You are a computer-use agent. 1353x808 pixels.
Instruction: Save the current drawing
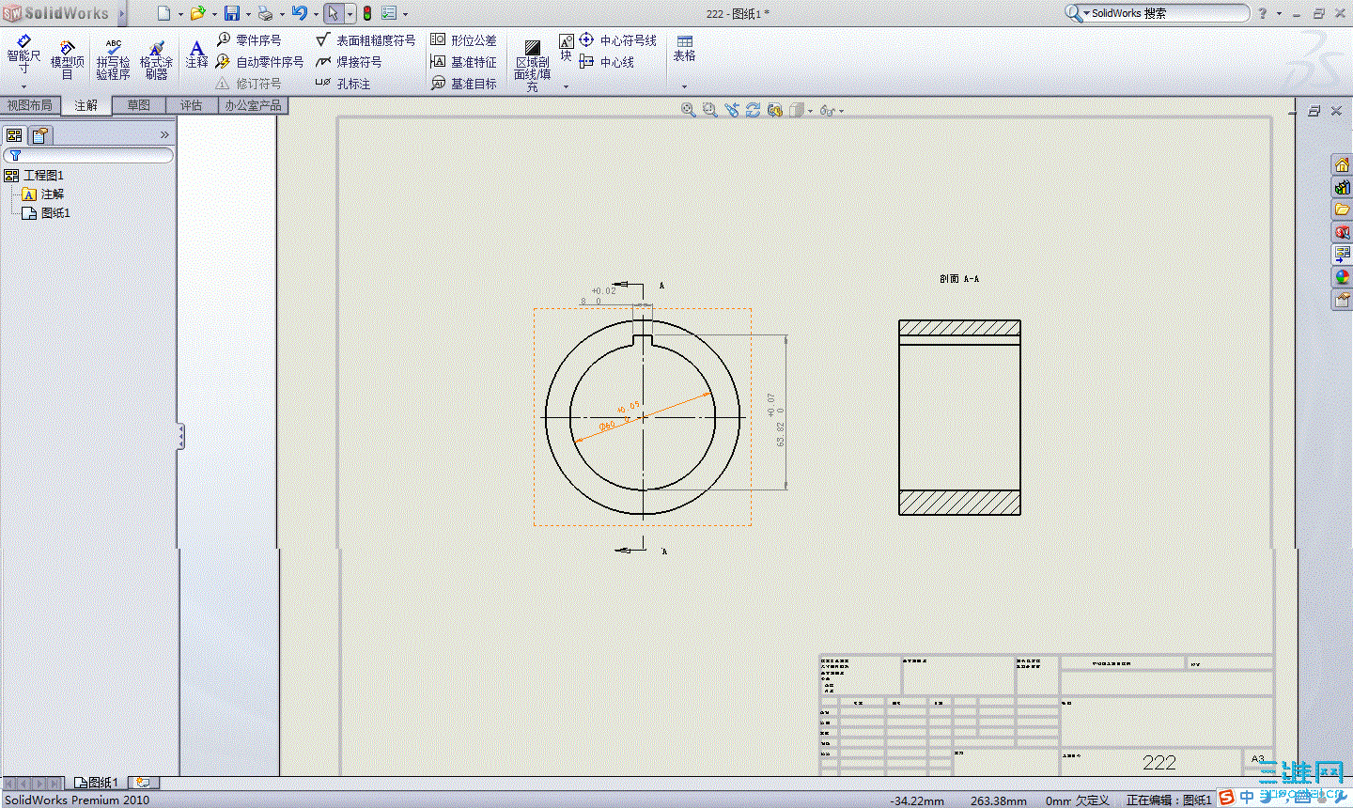tap(231, 13)
